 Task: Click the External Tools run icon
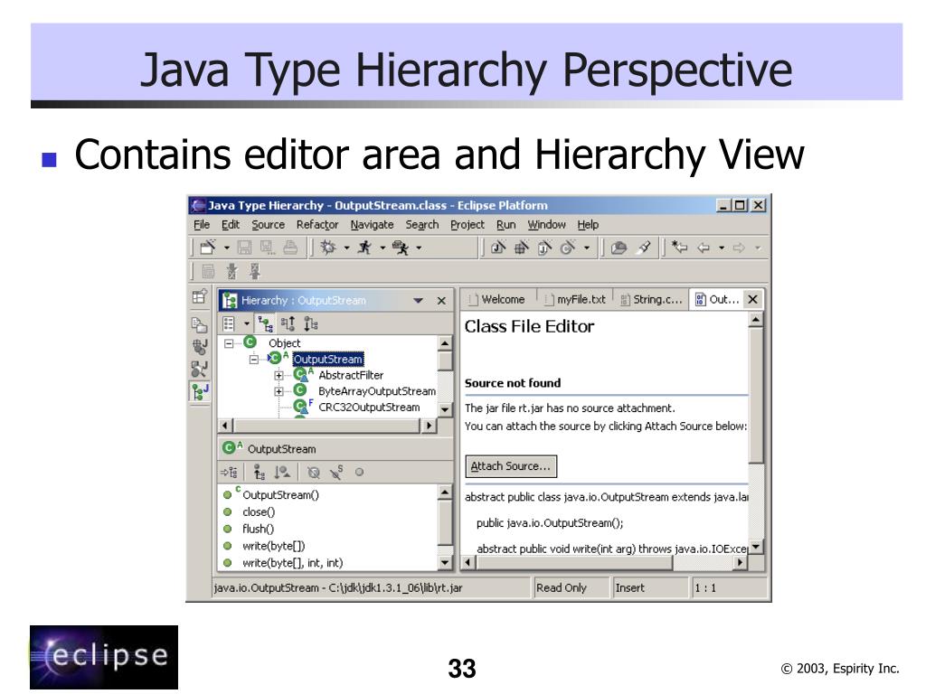(x=401, y=248)
